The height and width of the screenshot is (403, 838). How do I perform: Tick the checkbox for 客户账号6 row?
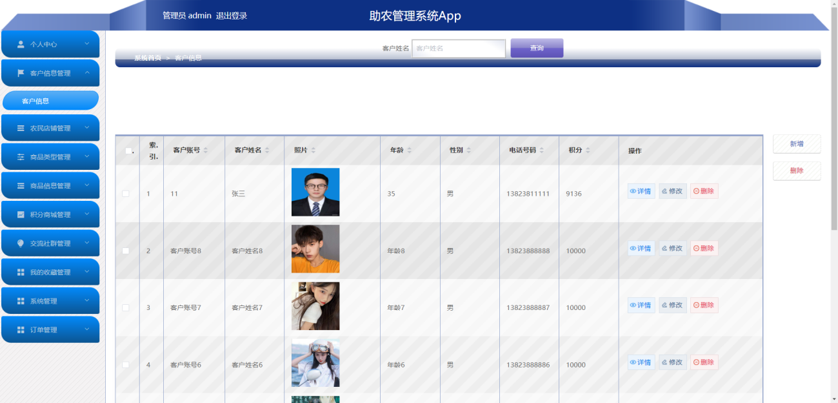coord(126,365)
